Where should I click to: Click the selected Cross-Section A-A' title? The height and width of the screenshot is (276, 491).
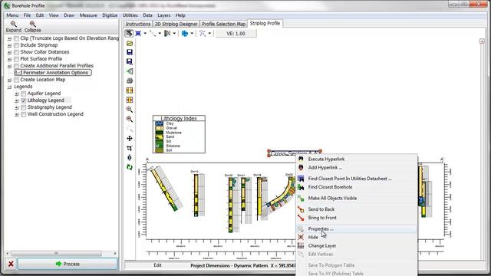(x=295, y=153)
